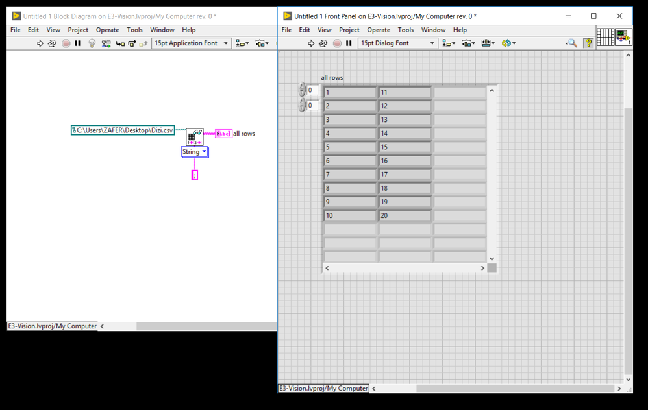
Task: Open 15pt Dialog Font dropdown
Action: [398, 43]
